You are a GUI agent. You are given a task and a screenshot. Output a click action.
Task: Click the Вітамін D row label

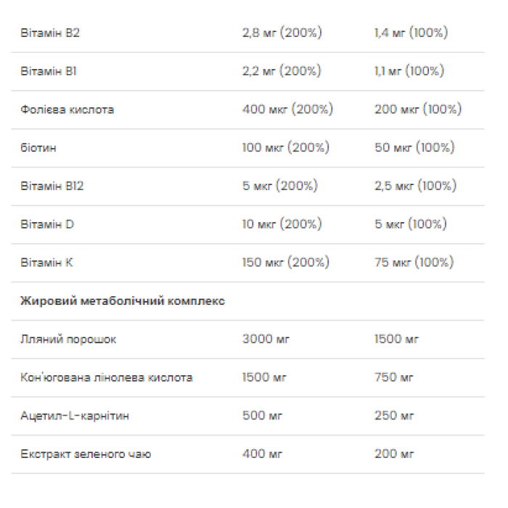pos(48,225)
